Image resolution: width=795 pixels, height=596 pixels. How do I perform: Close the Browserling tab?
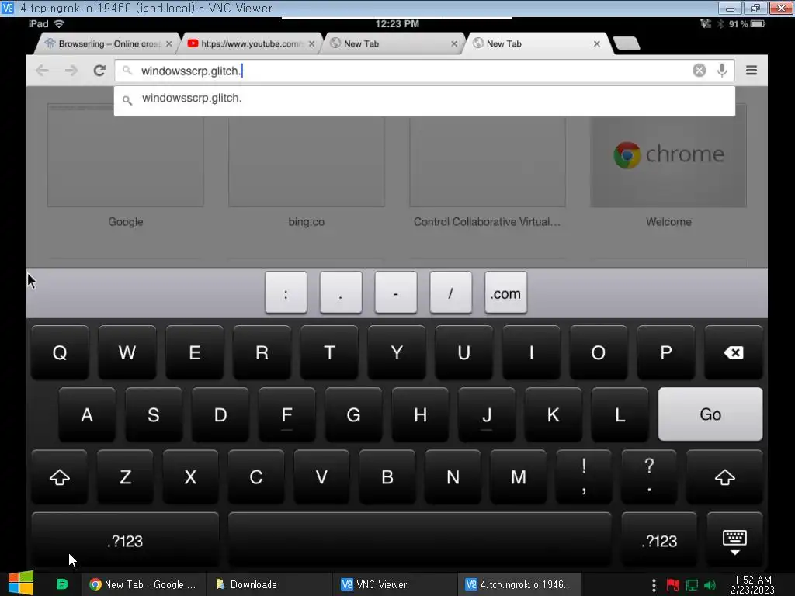(x=168, y=44)
